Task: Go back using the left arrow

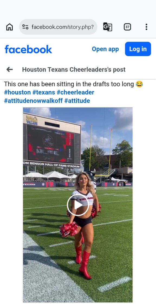Action: [9, 69]
